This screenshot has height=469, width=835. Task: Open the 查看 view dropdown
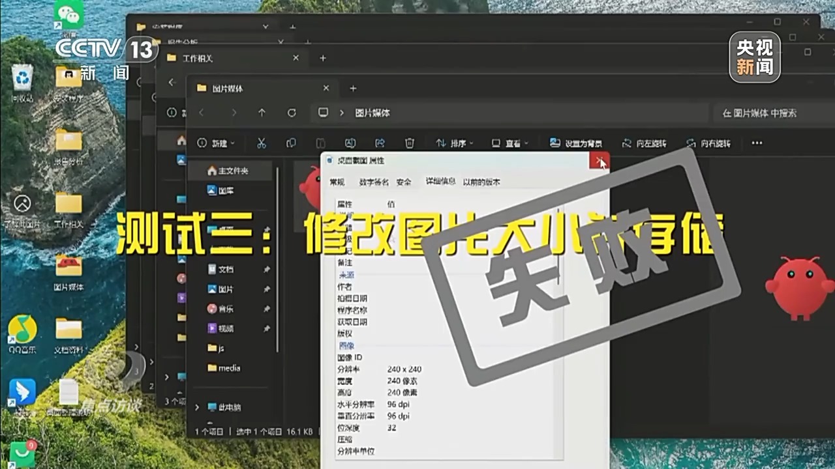pos(509,143)
